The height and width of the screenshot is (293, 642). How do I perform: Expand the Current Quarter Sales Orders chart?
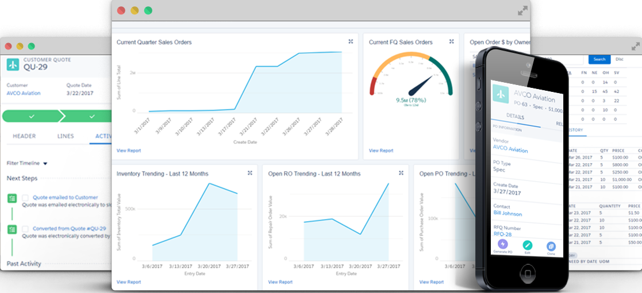351,41
